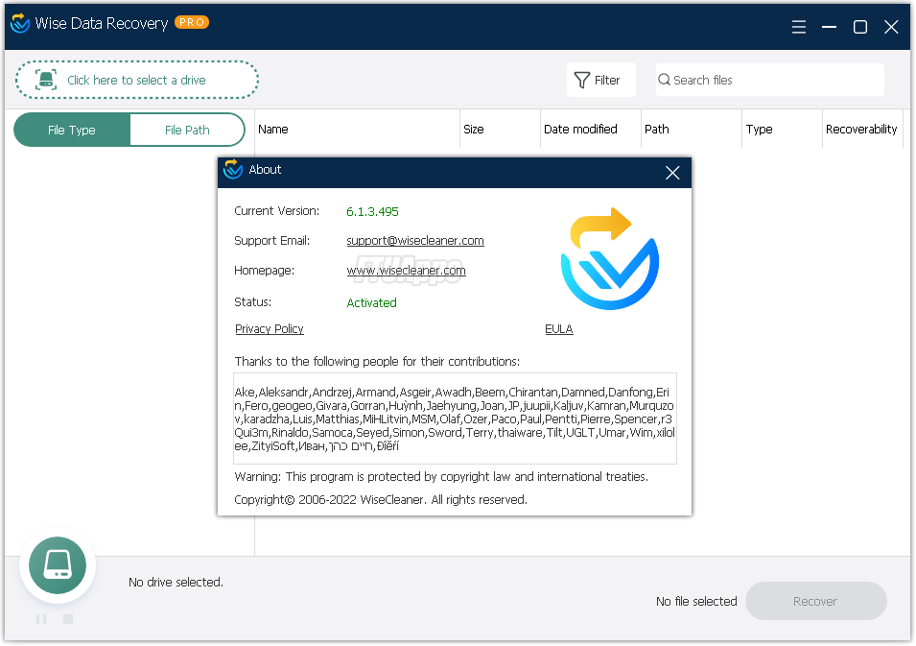This screenshot has width=916, height=646.
Task: Click the 'Current Version:' label
Action: pos(277,211)
